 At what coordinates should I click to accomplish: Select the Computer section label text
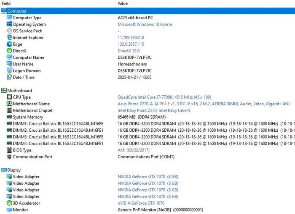pyautogui.click(x=17, y=11)
